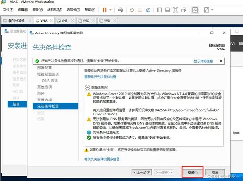Maximize the Active Directory wizard window
The image size is (243, 181).
click(212, 33)
